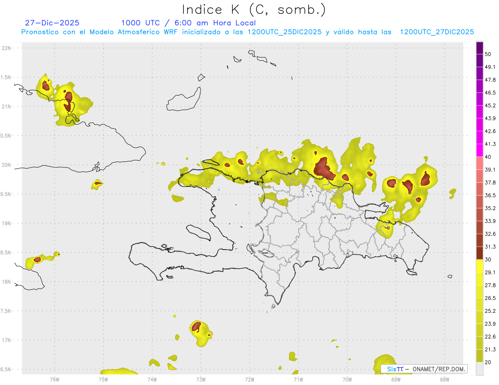Click the chart title "Indice K (C, somb.)"
The height and width of the screenshot is (385, 499).
tap(254, 10)
